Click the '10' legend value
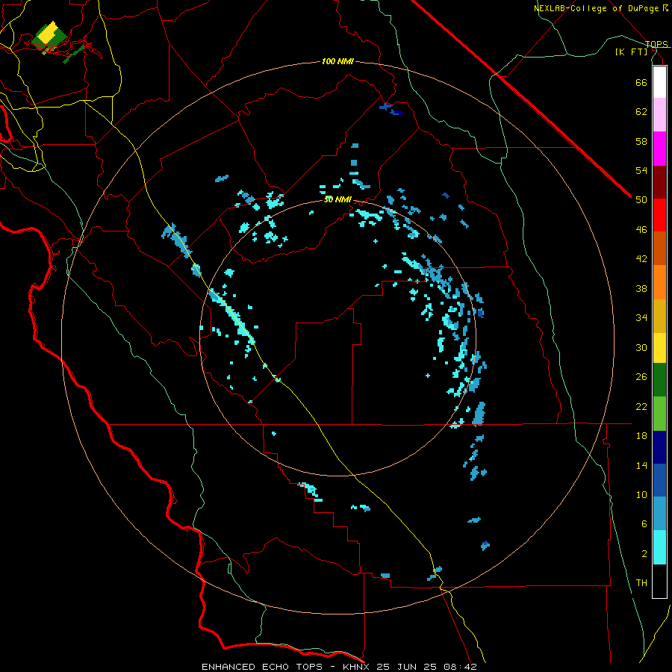This screenshot has height=672, width=672. click(641, 494)
